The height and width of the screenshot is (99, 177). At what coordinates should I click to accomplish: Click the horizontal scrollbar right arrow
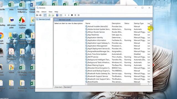pos(149,84)
